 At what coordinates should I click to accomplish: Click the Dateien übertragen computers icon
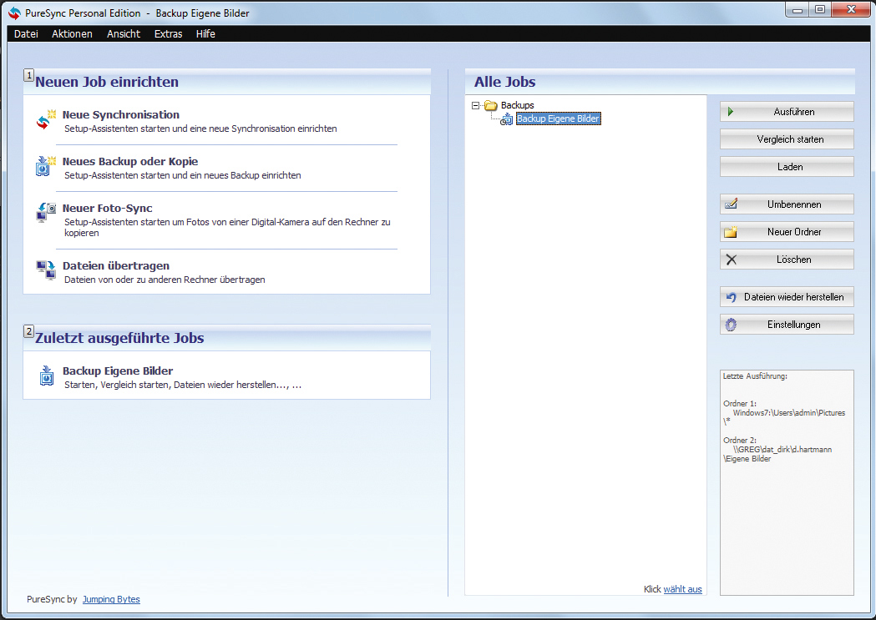coord(46,270)
